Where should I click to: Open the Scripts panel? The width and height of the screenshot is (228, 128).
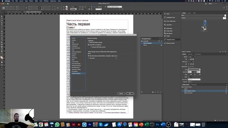pos(168,36)
